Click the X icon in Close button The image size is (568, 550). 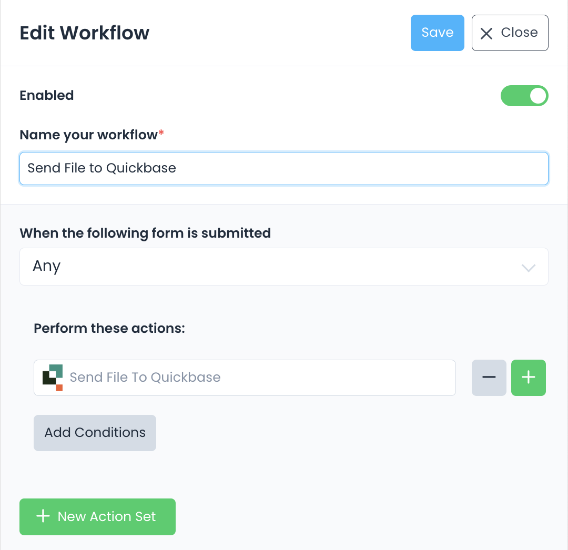(487, 34)
